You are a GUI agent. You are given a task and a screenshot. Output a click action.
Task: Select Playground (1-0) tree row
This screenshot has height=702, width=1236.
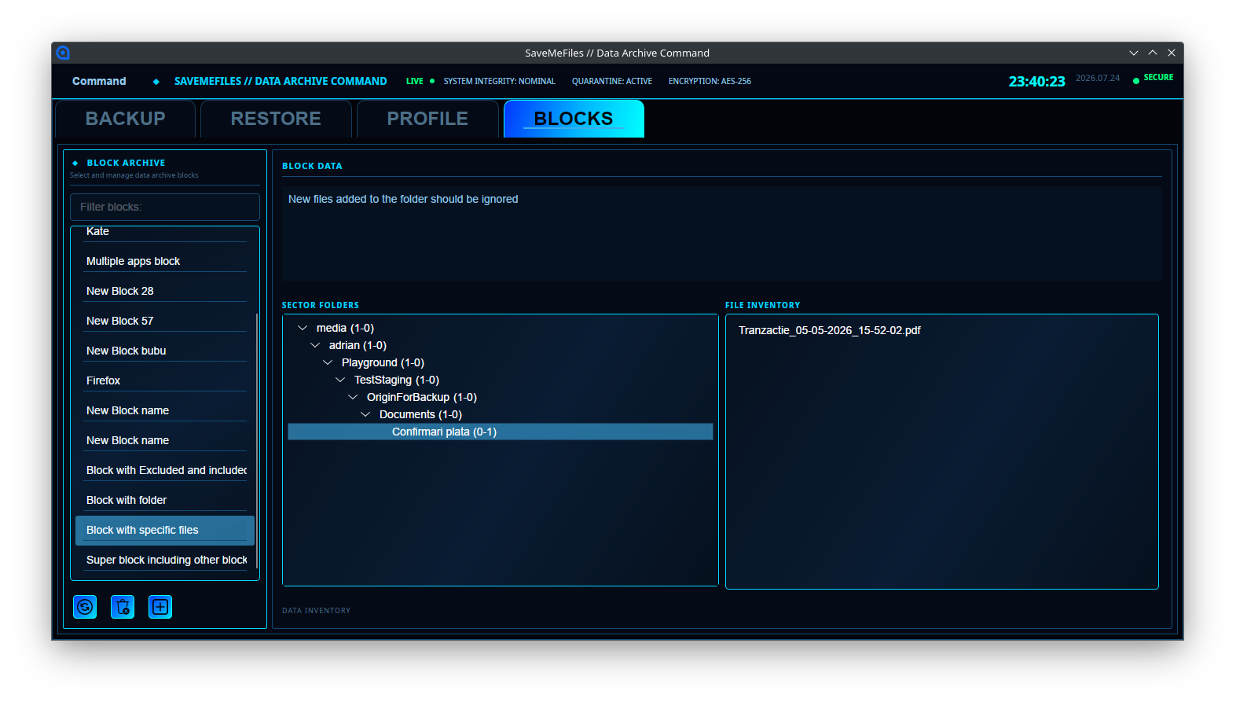point(501,362)
